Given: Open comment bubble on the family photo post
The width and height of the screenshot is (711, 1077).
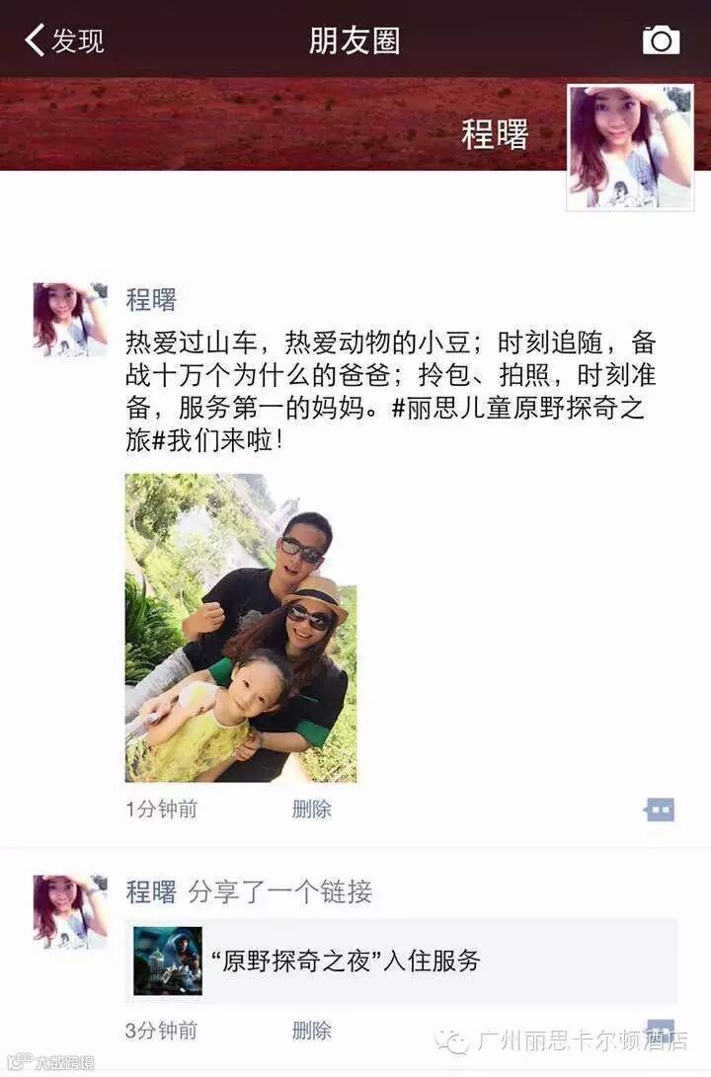Looking at the screenshot, I should tap(660, 809).
